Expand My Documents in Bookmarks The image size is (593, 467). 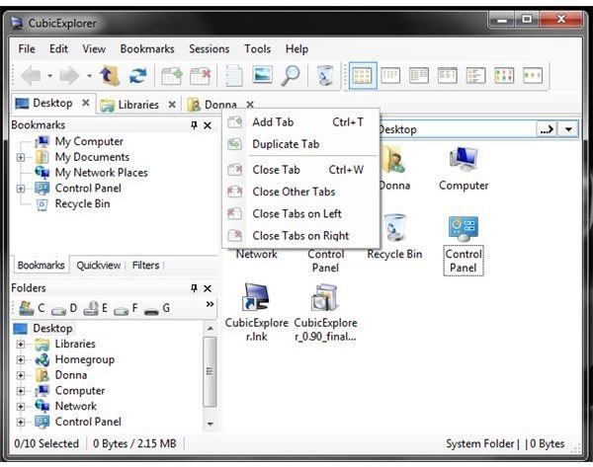21,157
